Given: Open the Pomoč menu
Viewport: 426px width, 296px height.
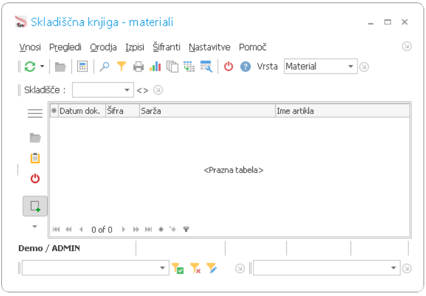Looking at the screenshot, I should [x=253, y=47].
